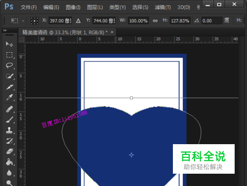Select the Clone Stamp tool
This screenshot has height=186, width=247.
9,130
